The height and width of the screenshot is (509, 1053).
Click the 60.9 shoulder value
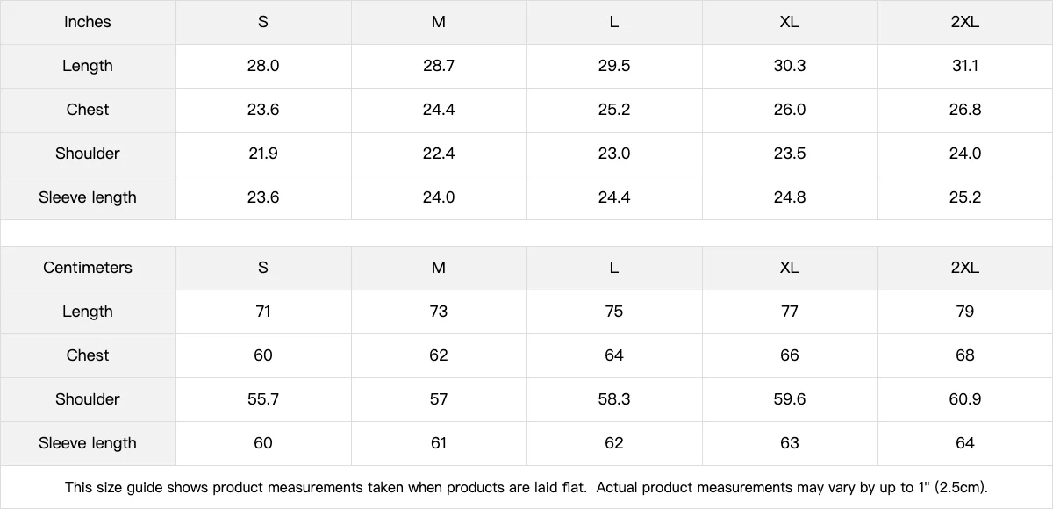964,399
